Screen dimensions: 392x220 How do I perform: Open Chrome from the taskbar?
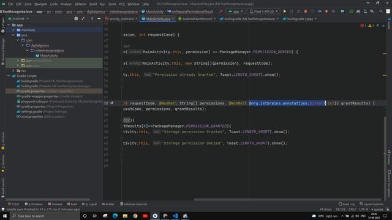pyautogui.click(x=135, y=216)
